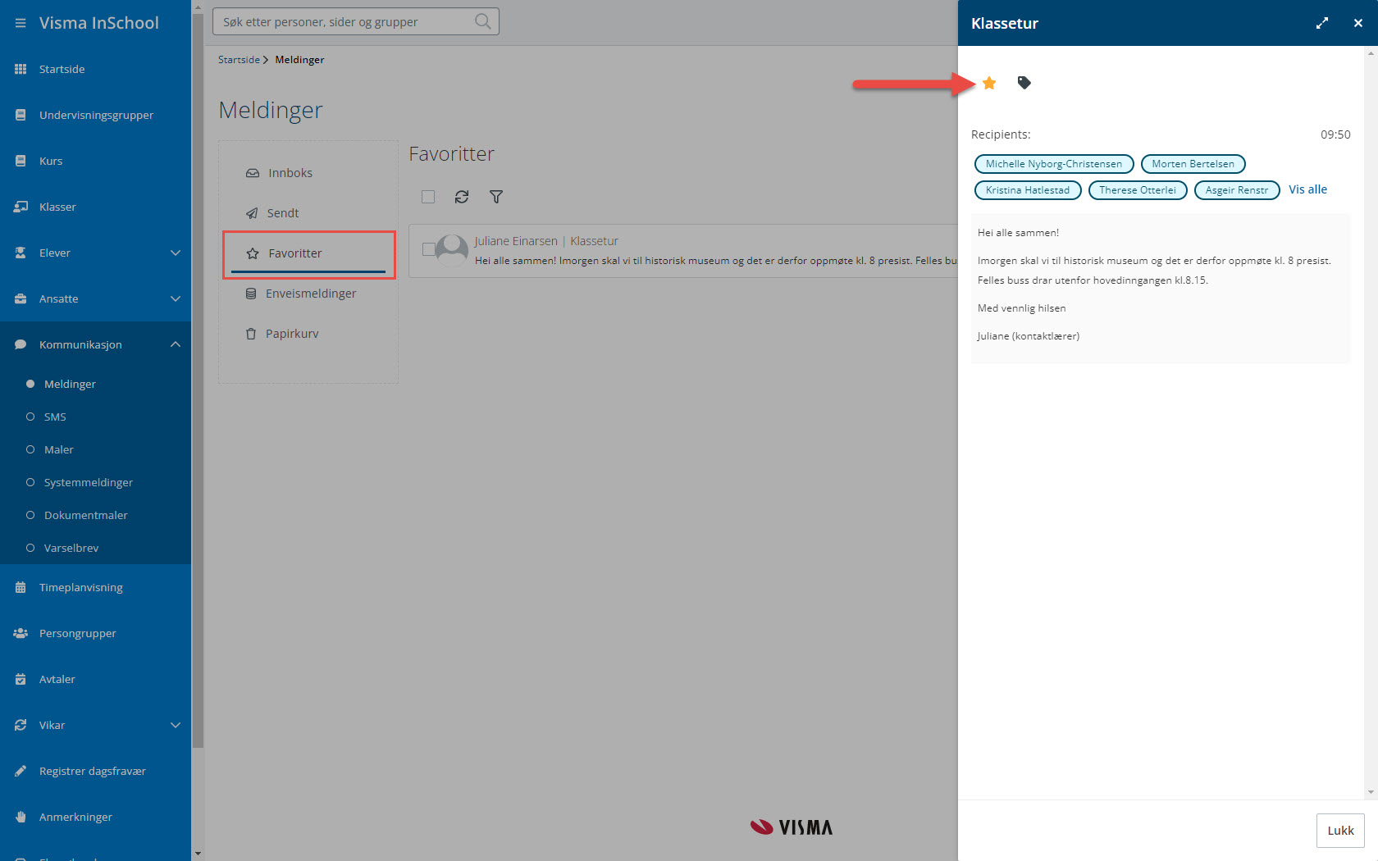Open the message filter funnel icon
This screenshot has height=861, width=1378.
(x=496, y=197)
